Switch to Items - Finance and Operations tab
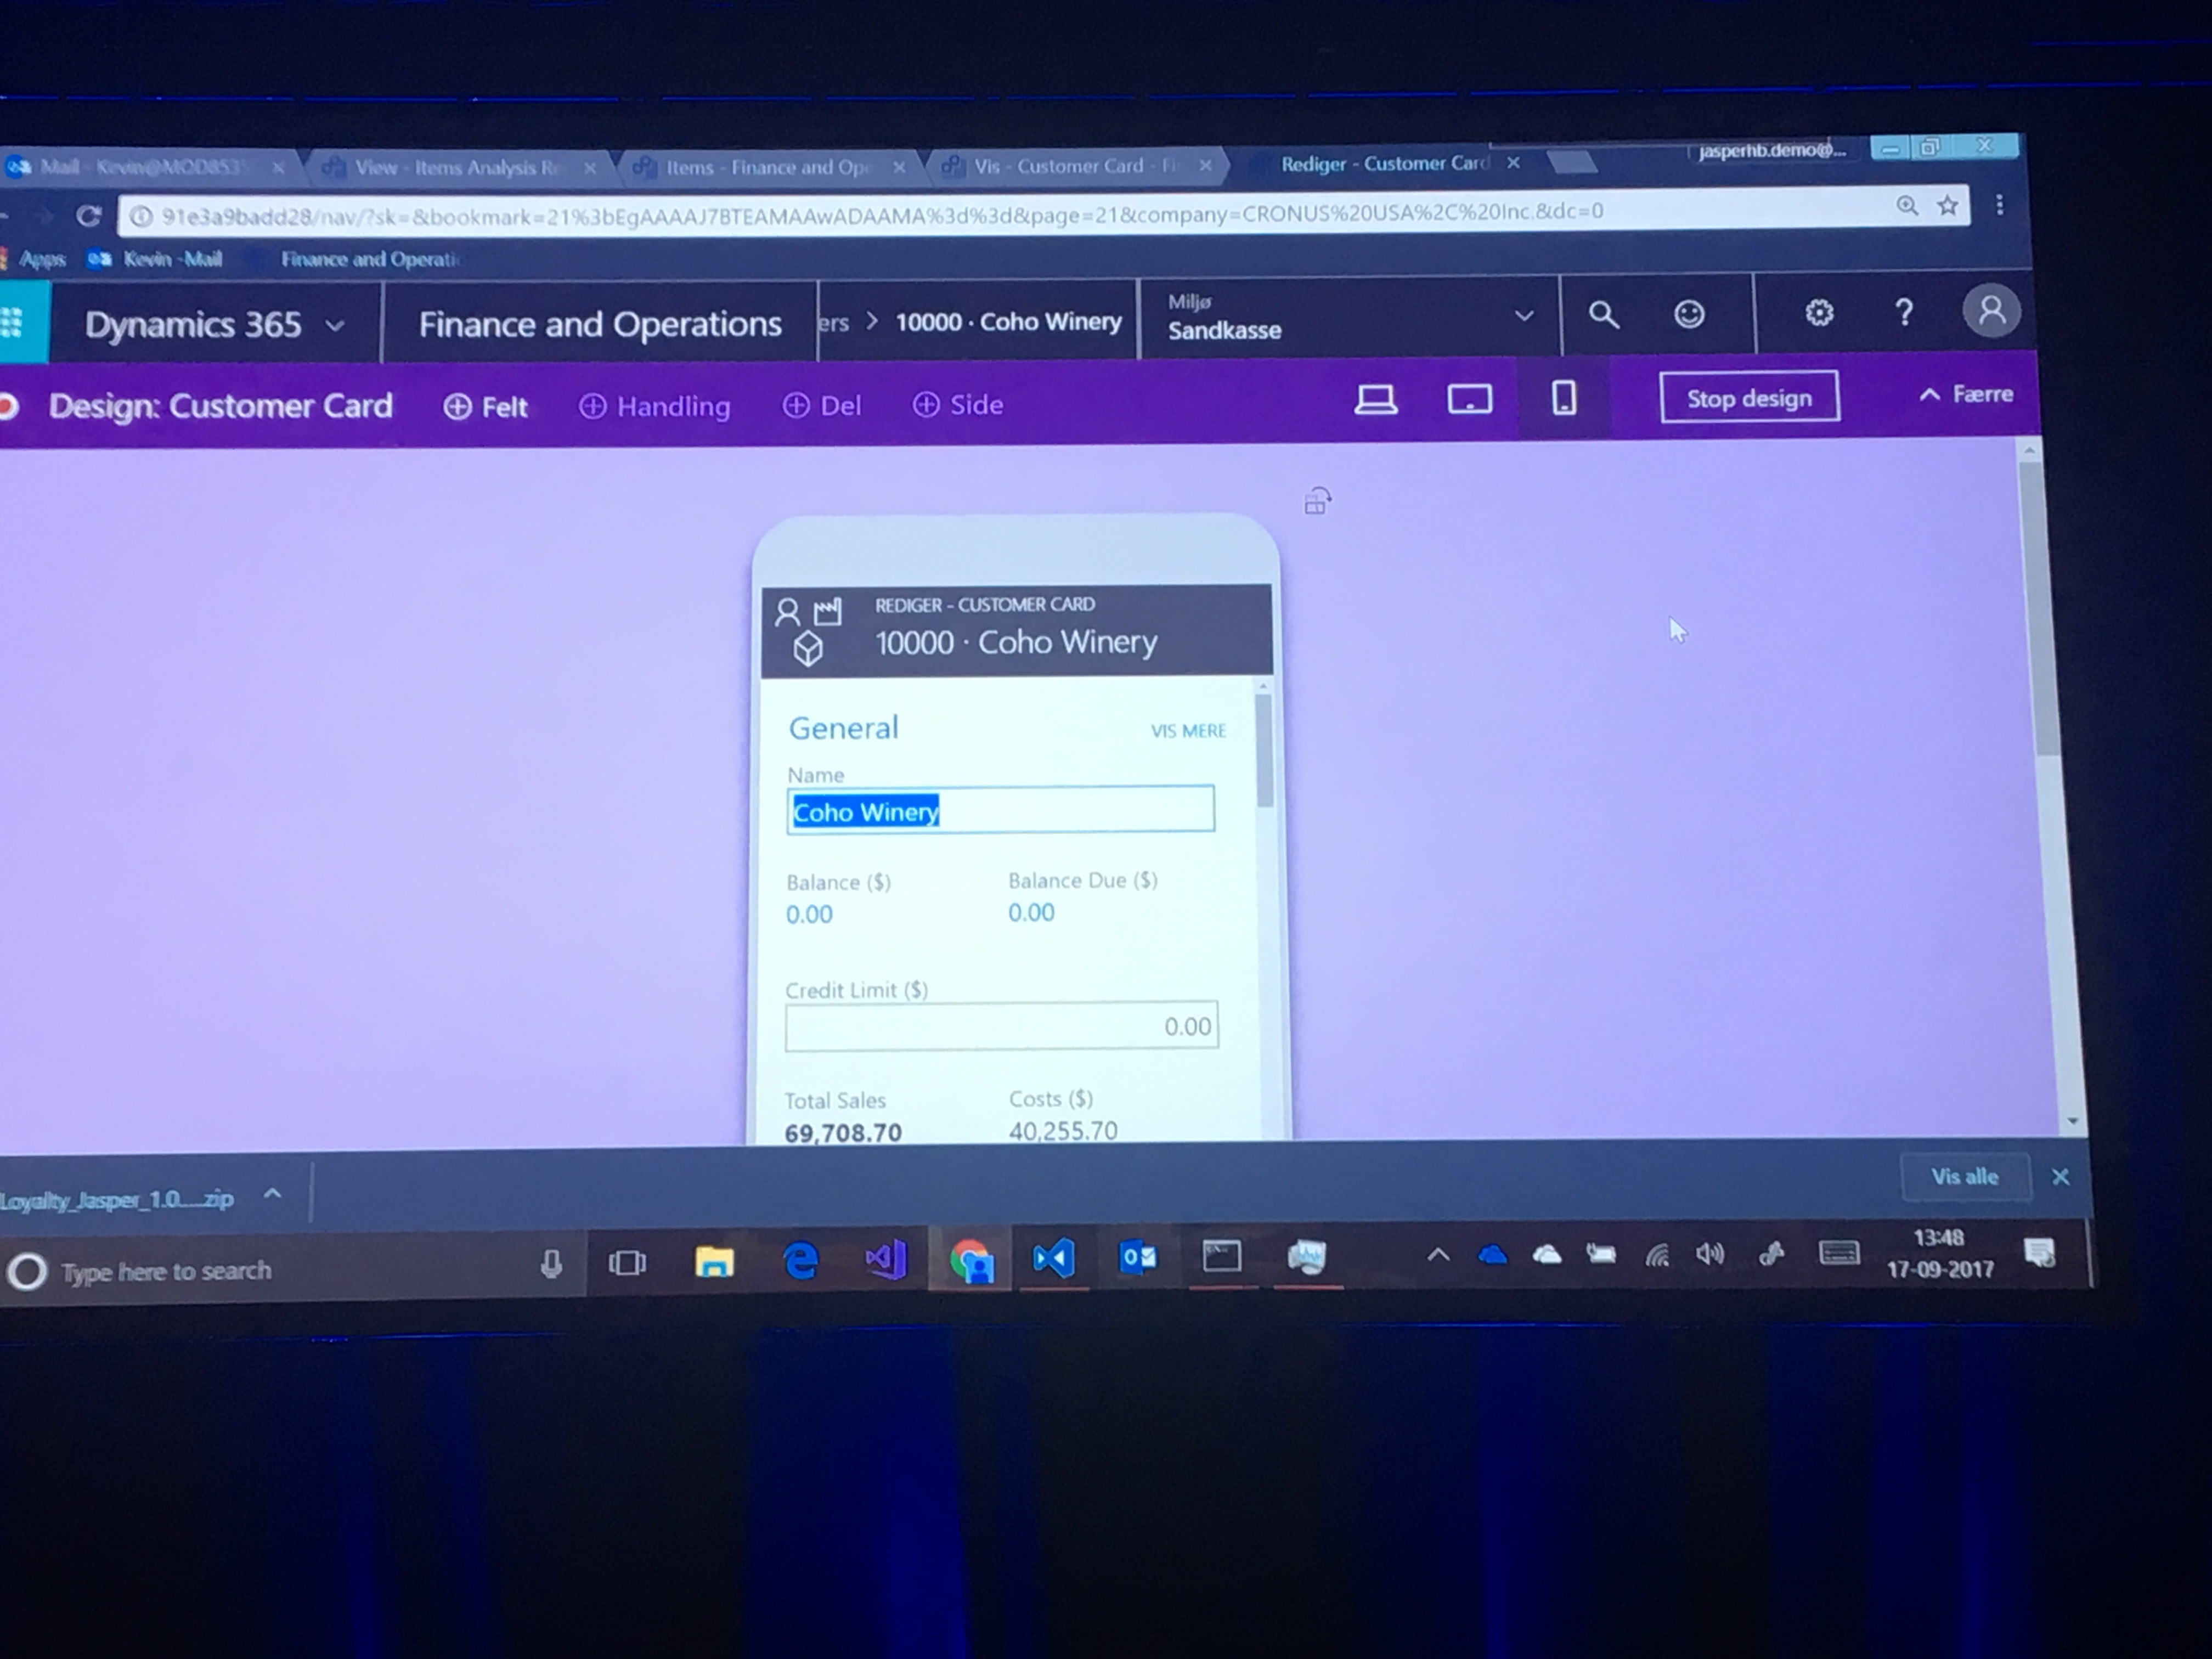The height and width of the screenshot is (1659, 2212). click(x=768, y=167)
